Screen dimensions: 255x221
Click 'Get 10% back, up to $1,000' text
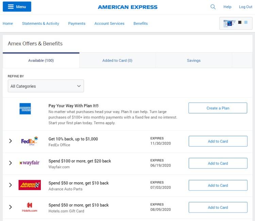pyautogui.click(x=73, y=139)
